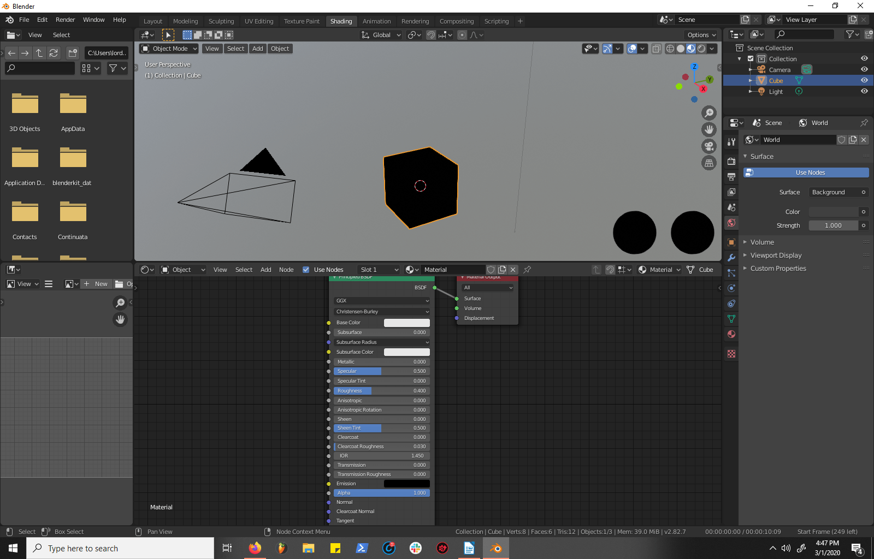Launch Firefox from the taskbar
The height and width of the screenshot is (559, 874).
point(255,548)
